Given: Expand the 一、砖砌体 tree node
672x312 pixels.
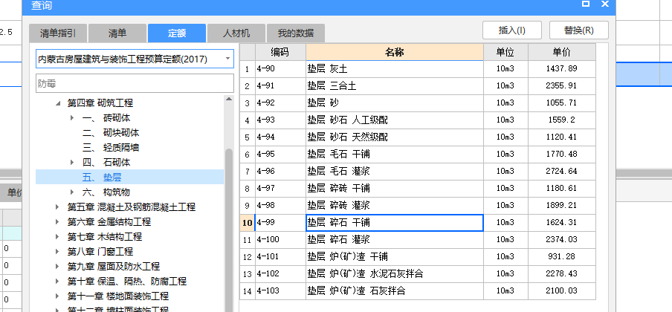Looking at the screenshot, I should click(x=72, y=118).
